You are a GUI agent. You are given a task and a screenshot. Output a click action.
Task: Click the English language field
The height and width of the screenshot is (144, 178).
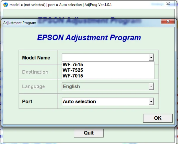point(105,87)
